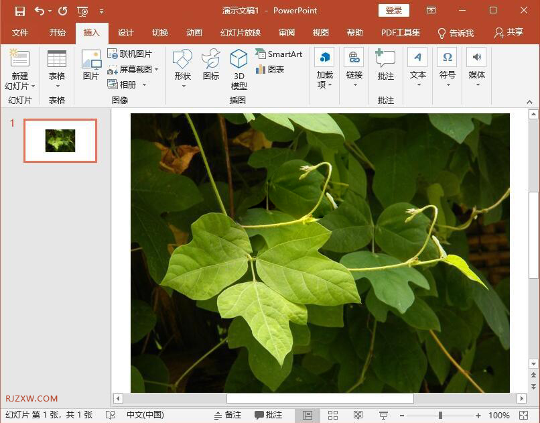Switch to Slide Sorter view
540x423 pixels.
click(333, 414)
